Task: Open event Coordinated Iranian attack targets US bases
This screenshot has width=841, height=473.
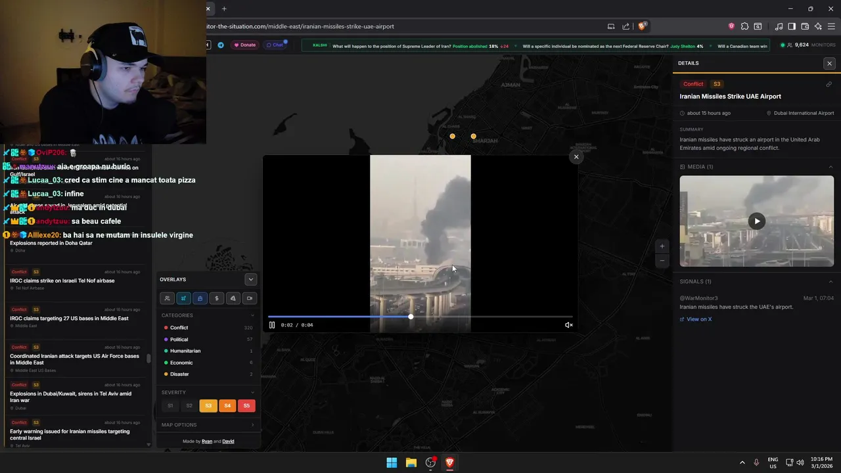Action: coord(74,358)
